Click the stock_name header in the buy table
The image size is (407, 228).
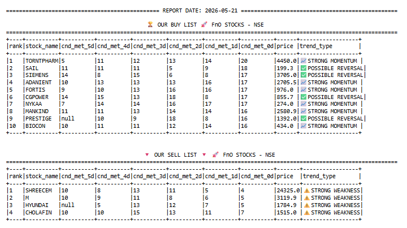tap(42, 46)
